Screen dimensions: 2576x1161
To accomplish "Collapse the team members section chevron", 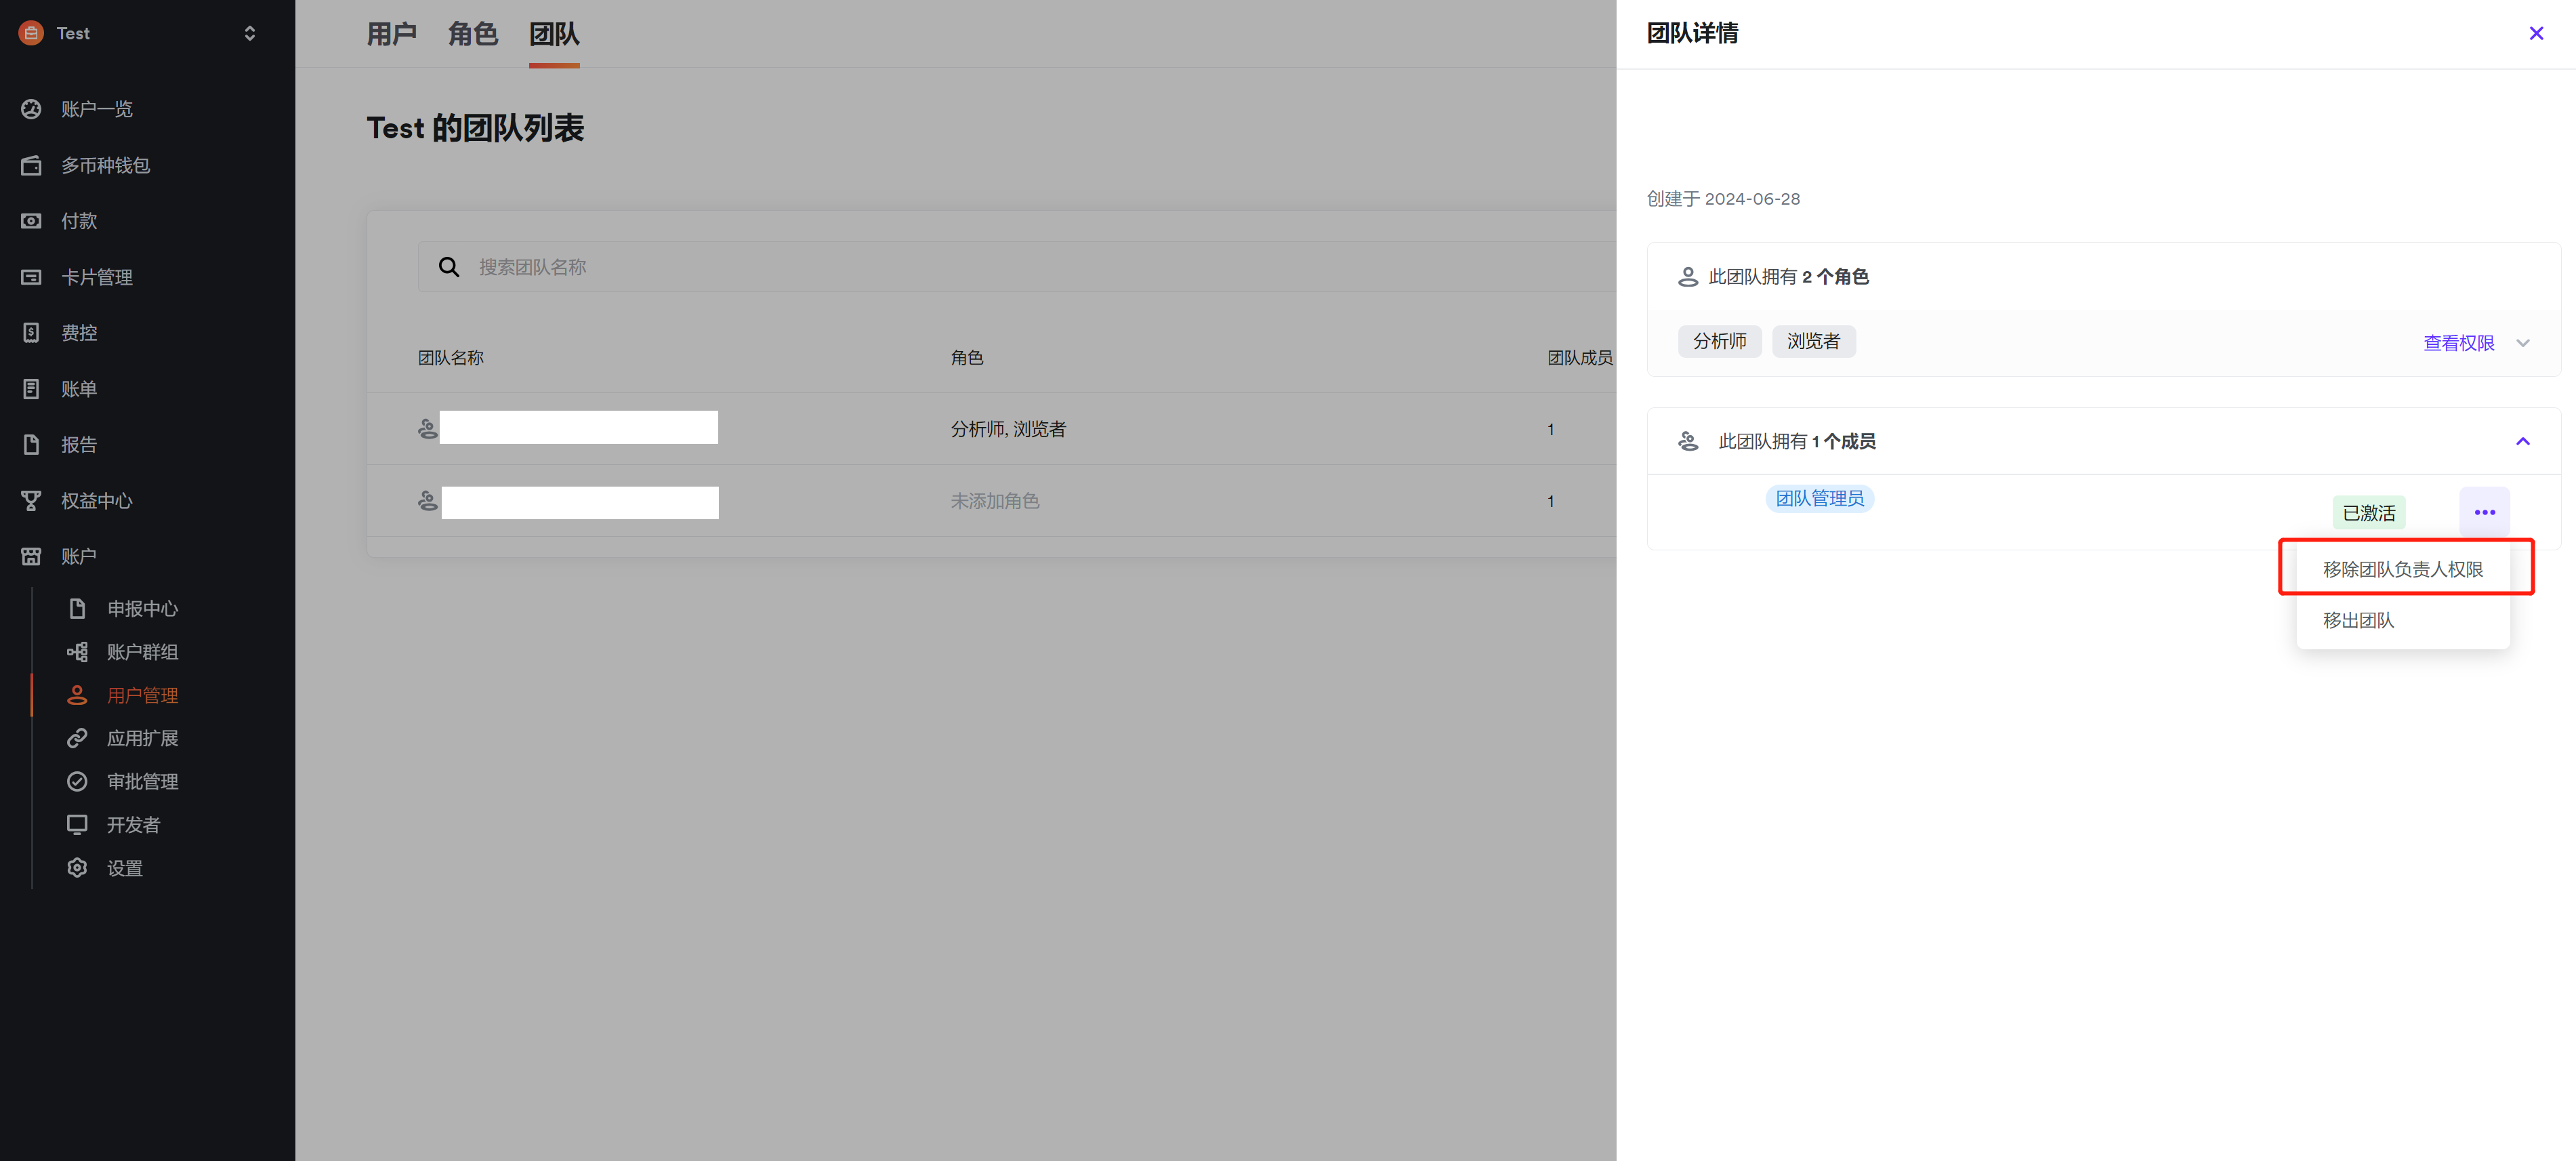I will point(2523,441).
